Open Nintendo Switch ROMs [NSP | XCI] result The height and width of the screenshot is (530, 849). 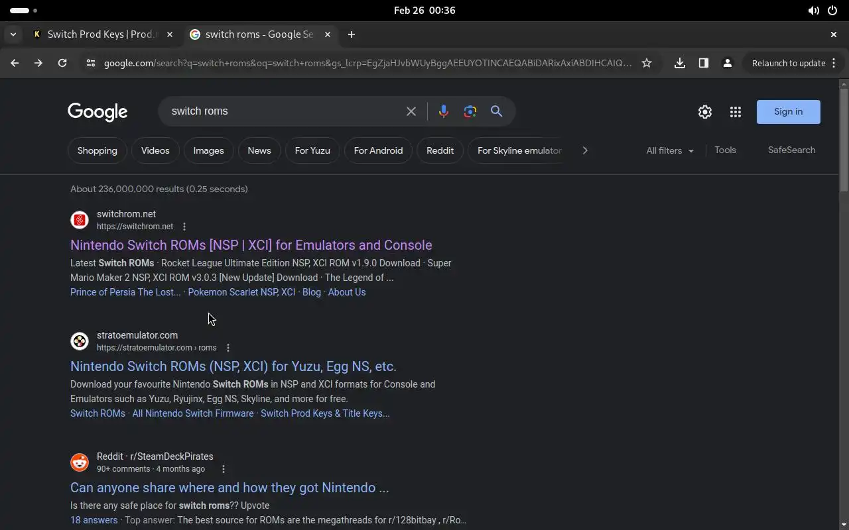pos(251,245)
